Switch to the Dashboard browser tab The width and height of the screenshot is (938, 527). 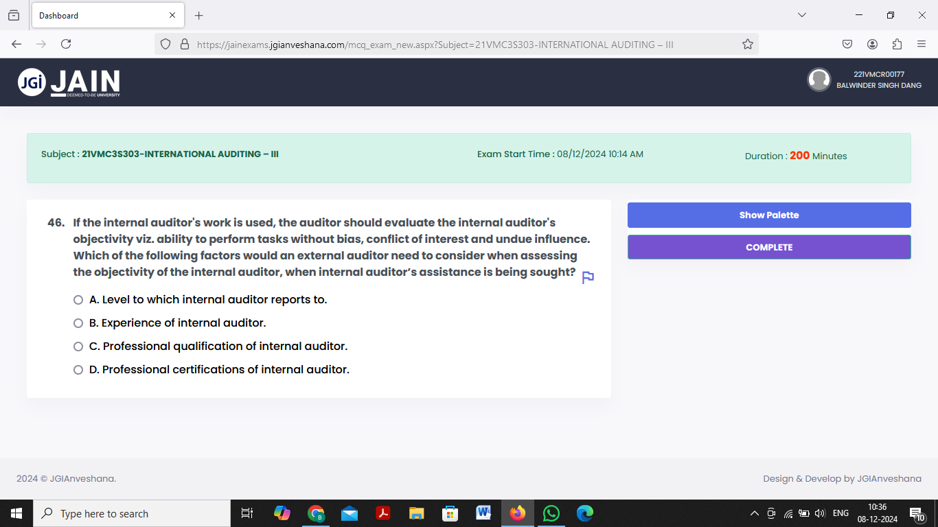point(96,15)
